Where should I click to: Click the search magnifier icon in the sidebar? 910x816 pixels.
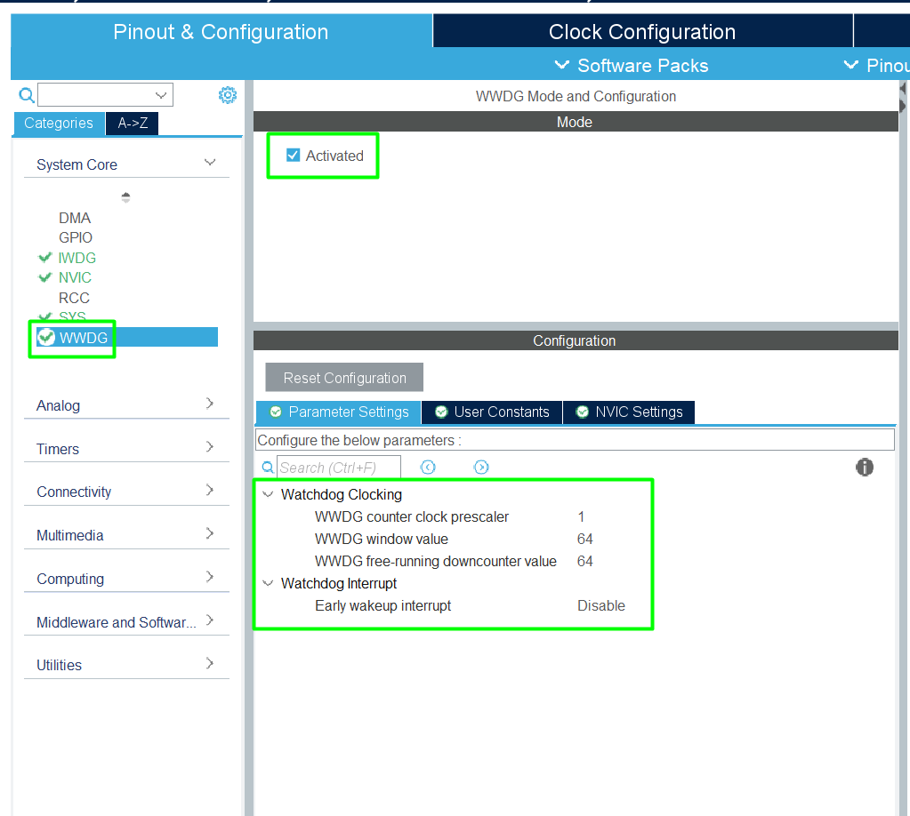pyautogui.click(x=27, y=95)
